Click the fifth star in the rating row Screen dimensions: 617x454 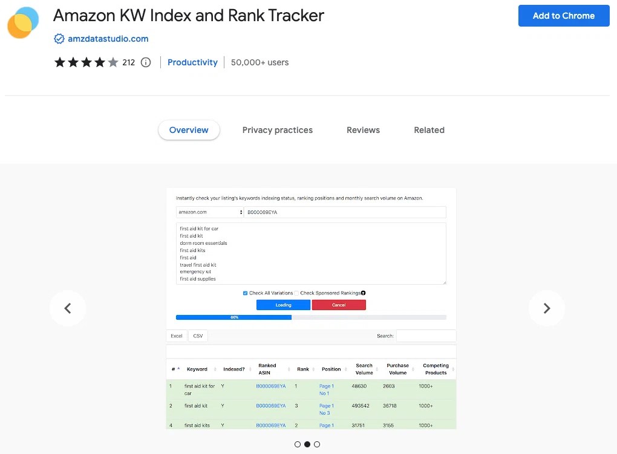point(112,62)
